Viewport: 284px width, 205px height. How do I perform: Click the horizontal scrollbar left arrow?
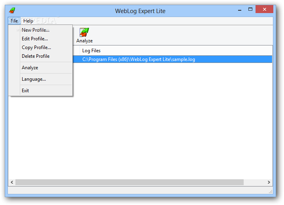(x=12, y=182)
